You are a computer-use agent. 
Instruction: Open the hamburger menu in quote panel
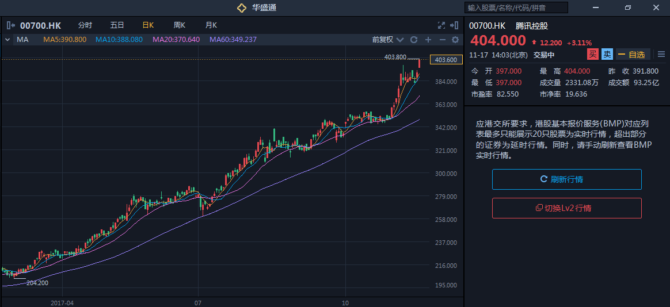coord(661,55)
